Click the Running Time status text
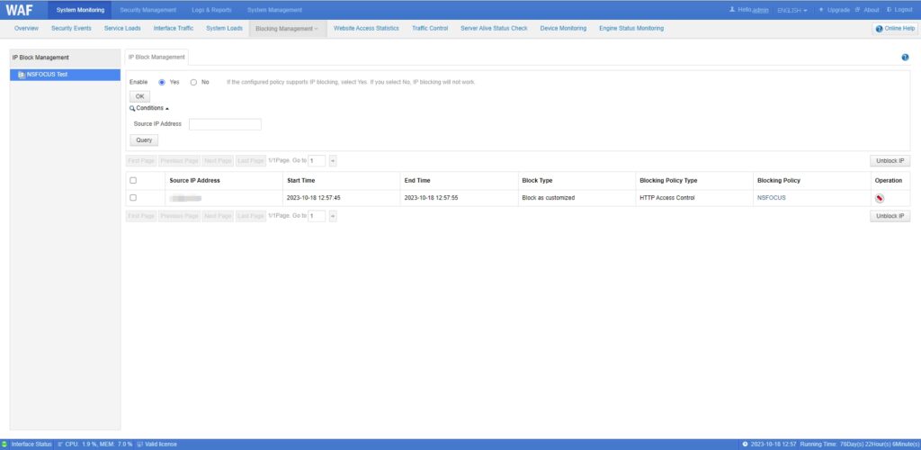This screenshot has height=450, width=921. pyautogui.click(x=859, y=444)
